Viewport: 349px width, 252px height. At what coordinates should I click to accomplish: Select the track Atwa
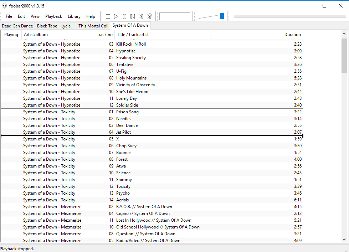(x=152, y=166)
